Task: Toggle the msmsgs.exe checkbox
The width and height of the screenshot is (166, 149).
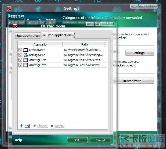Action: tap(20, 55)
